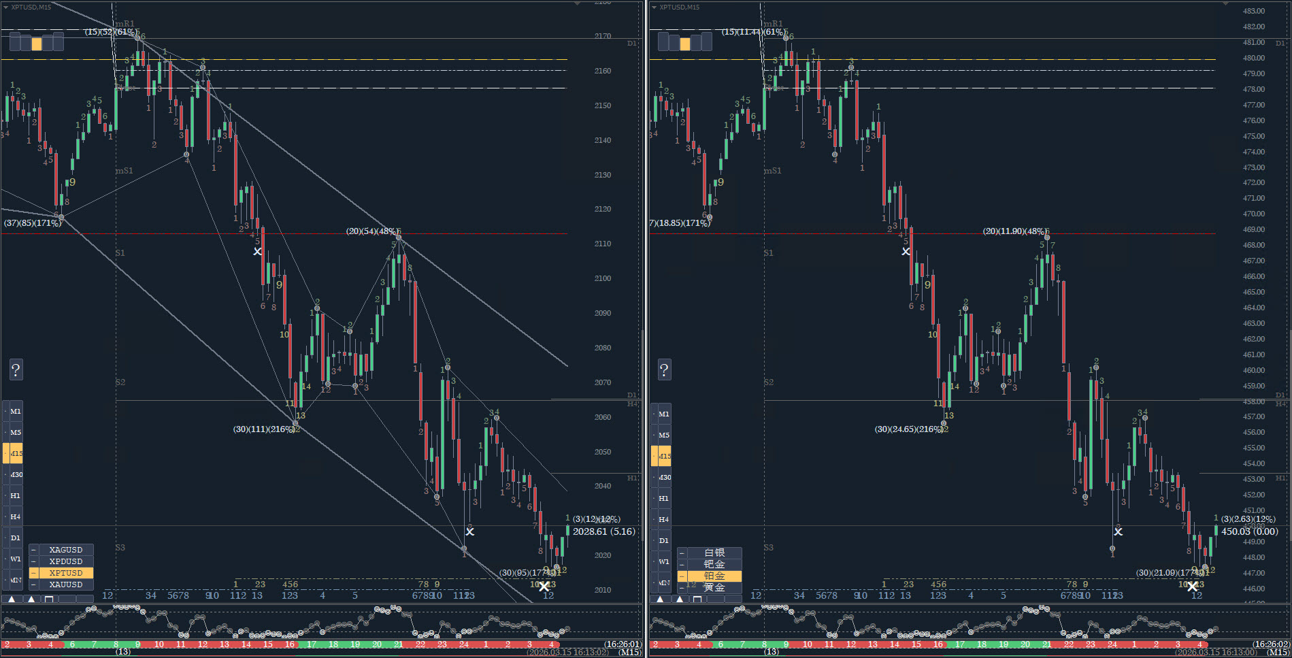Click the 450.03 (0.00) price label
The height and width of the screenshot is (658, 1292).
1250,531
